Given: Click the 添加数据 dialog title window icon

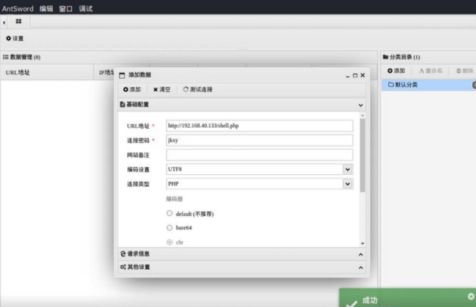Looking at the screenshot, I should pyautogui.click(x=122, y=75).
